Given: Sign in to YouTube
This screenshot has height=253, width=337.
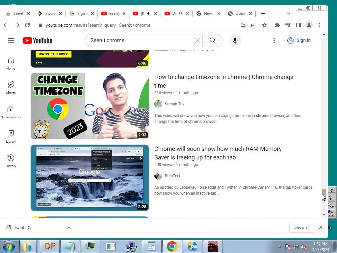Looking at the screenshot, I should pos(299,41).
